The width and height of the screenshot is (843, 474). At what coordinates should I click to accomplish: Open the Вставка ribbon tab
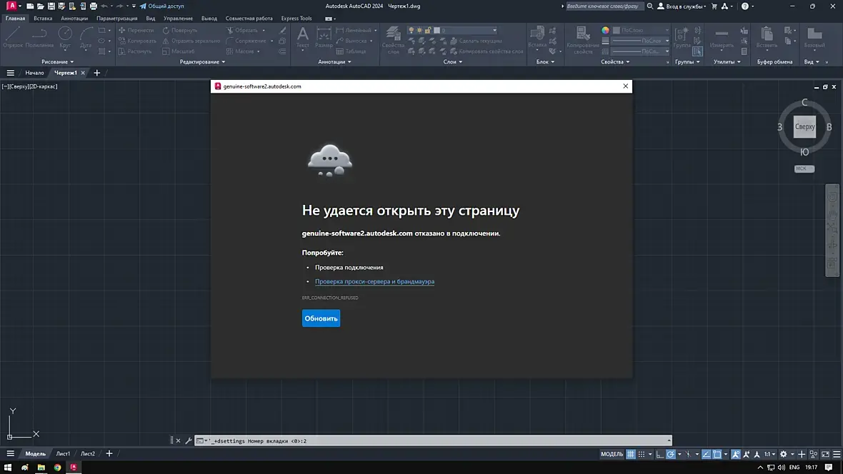tap(43, 19)
